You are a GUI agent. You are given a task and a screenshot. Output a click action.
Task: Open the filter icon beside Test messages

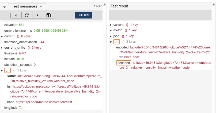click(x=4, y=6)
